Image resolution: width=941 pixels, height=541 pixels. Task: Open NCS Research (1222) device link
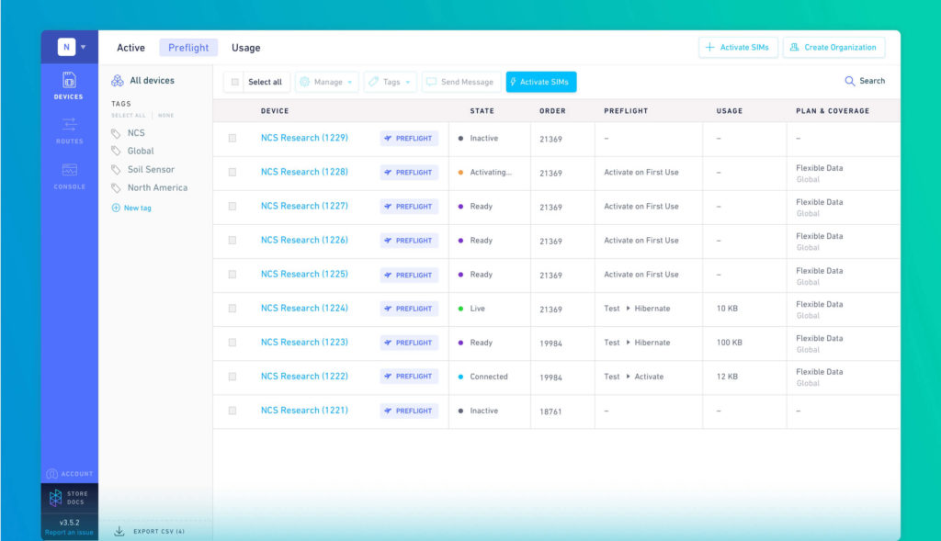tap(304, 376)
